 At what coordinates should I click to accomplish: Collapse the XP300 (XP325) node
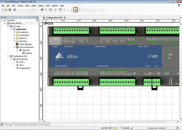click(x=11, y=59)
